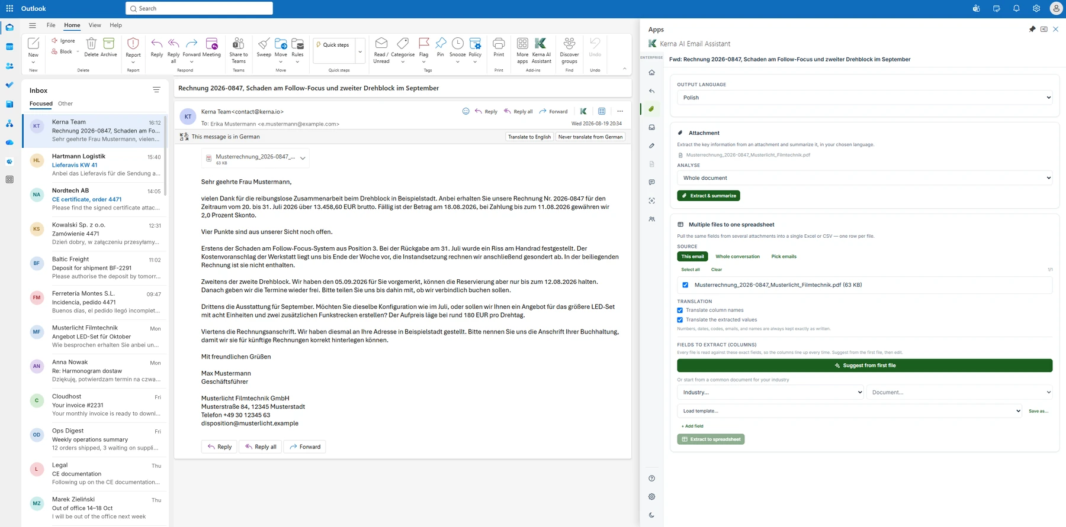Expand the attachment options chevron in email
Image resolution: width=1066 pixels, height=527 pixels.
(303, 159)
